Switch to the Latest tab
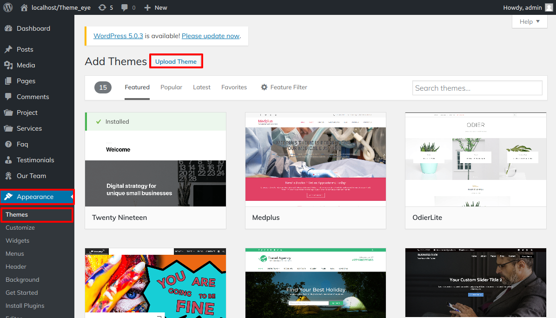The image size is (556, 318). pyautogui.click(x=202, y=87)
